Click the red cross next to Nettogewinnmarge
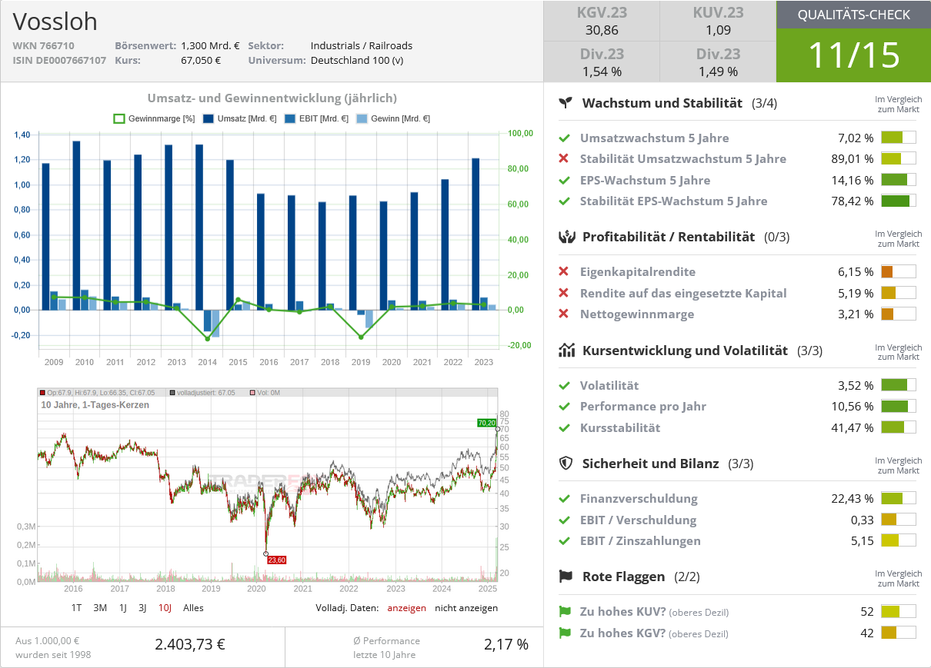931x668 pixels. coord(564,314)
